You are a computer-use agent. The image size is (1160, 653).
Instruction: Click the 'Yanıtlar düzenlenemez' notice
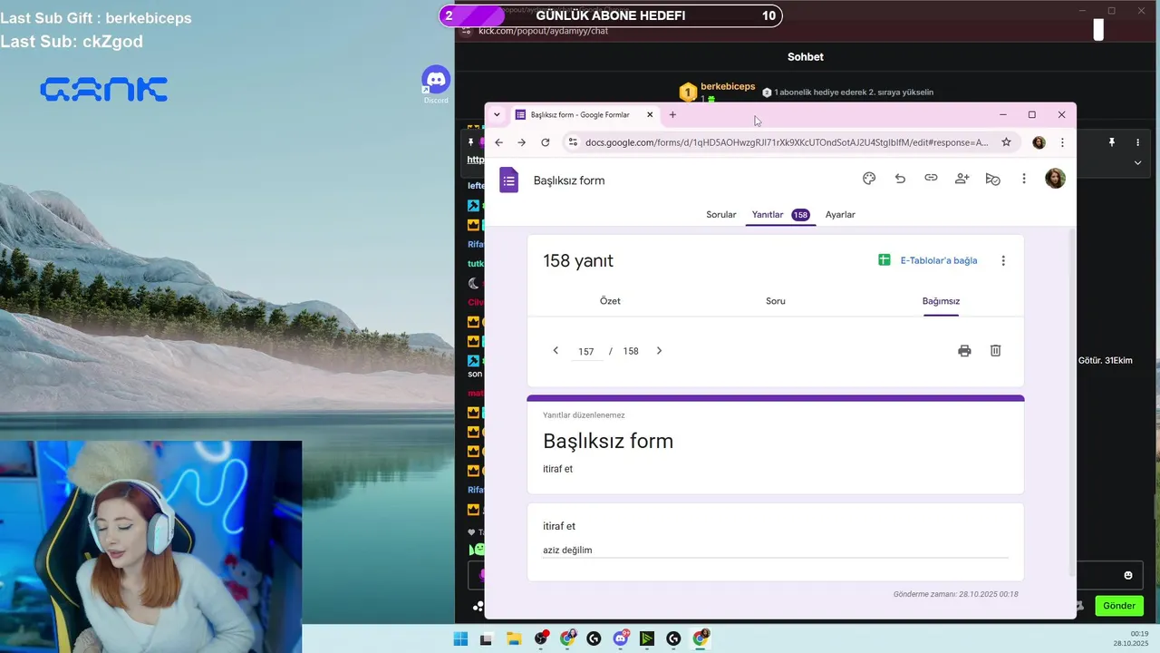[584, 415]
